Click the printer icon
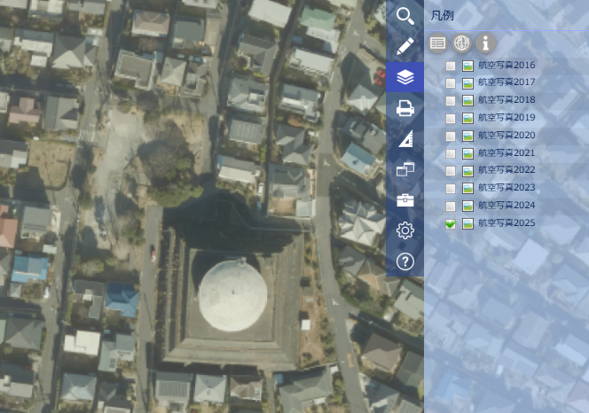 coord(404,108)
